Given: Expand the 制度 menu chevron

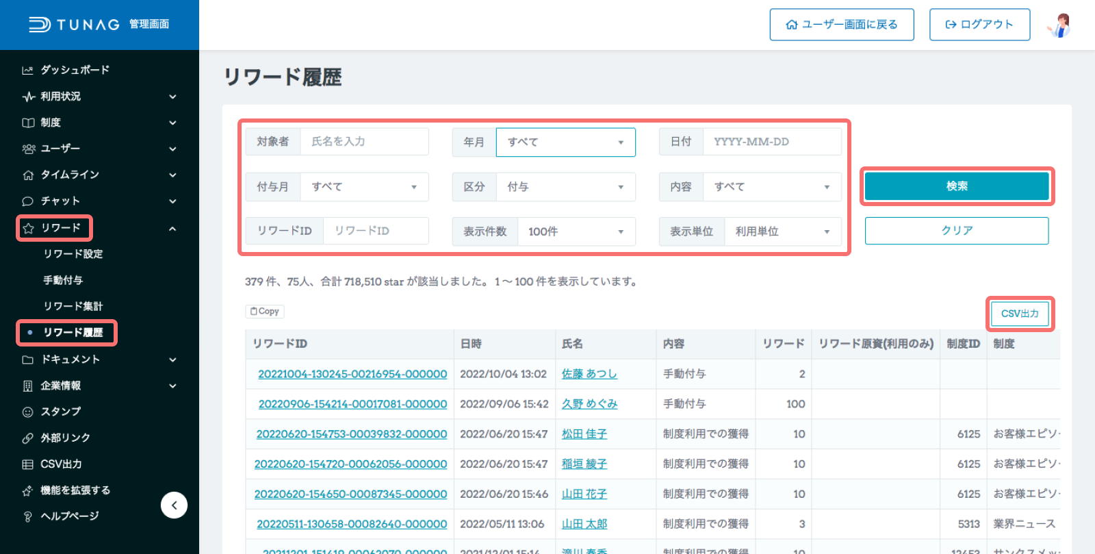Looking at the screenshot, I should point(172,123).
